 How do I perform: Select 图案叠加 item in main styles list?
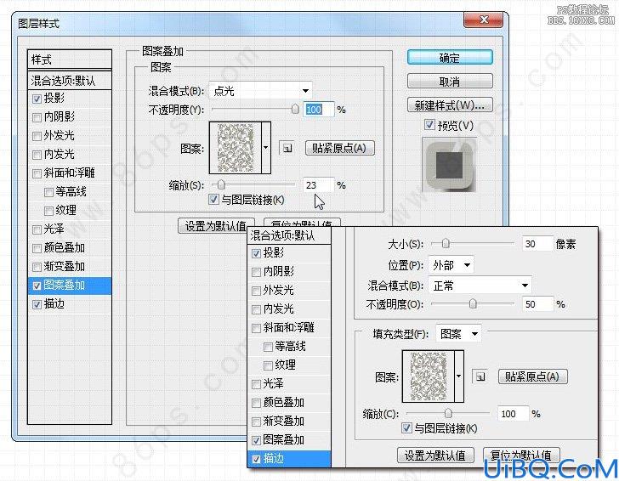(x=70, y=286)
